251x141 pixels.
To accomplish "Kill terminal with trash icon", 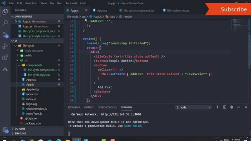I will [231, 107].
